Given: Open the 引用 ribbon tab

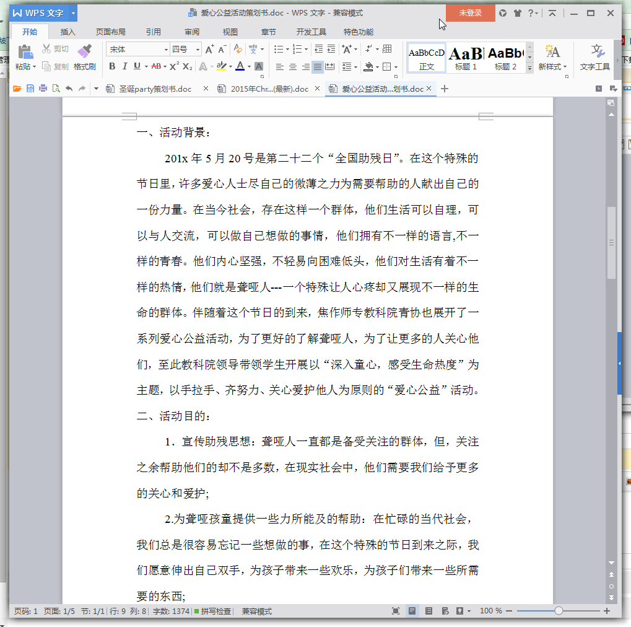Looking at the screenshot, I should coord(154,32).
